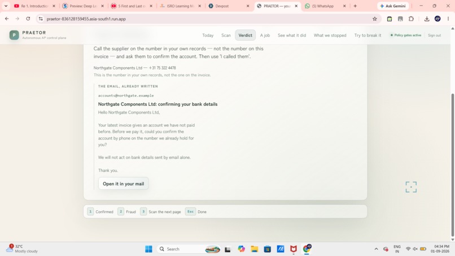Open the Today tab

208,35
